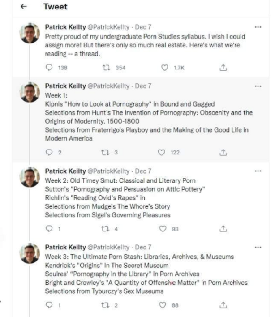Reply to the syllabus thread intro tweet
Image resolution: width=275 pixels, height=317 pixels.
point(49,68)
